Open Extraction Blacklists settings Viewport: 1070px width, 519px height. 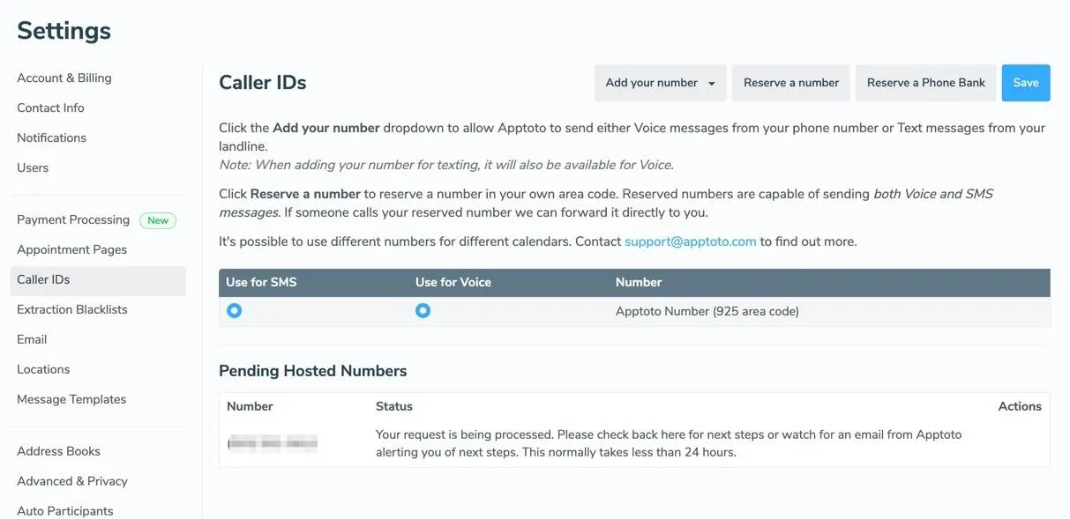pos(71,309)
